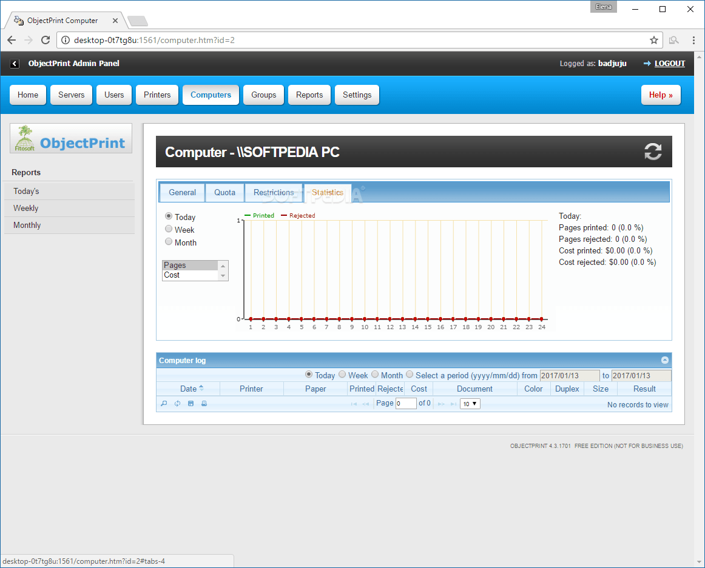Image resolution: width=705 pixels, height=568 pixels.
Task: Select Week radio in Computer log
Action: click(x=342, y=375)
